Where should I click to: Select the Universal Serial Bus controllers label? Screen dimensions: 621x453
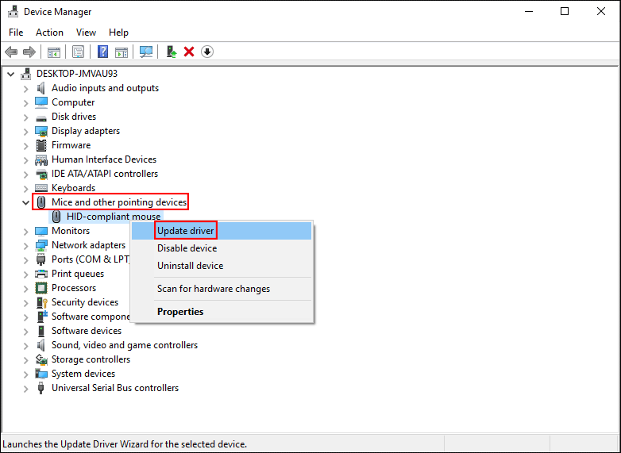[115, 388]
